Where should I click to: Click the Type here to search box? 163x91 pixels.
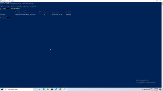click(x=19, y=89)
